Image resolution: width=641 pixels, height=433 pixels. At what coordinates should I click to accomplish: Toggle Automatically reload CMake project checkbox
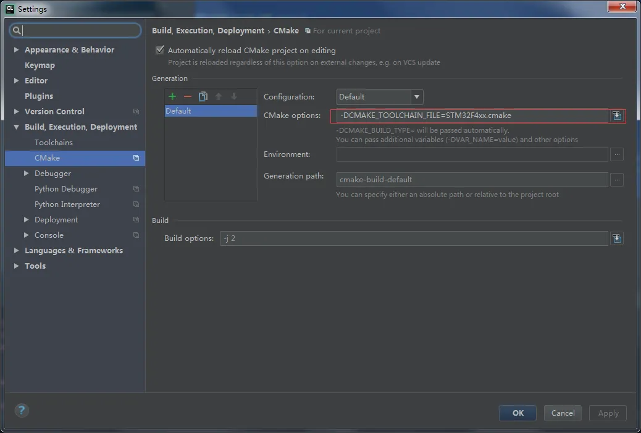[160, 50]
